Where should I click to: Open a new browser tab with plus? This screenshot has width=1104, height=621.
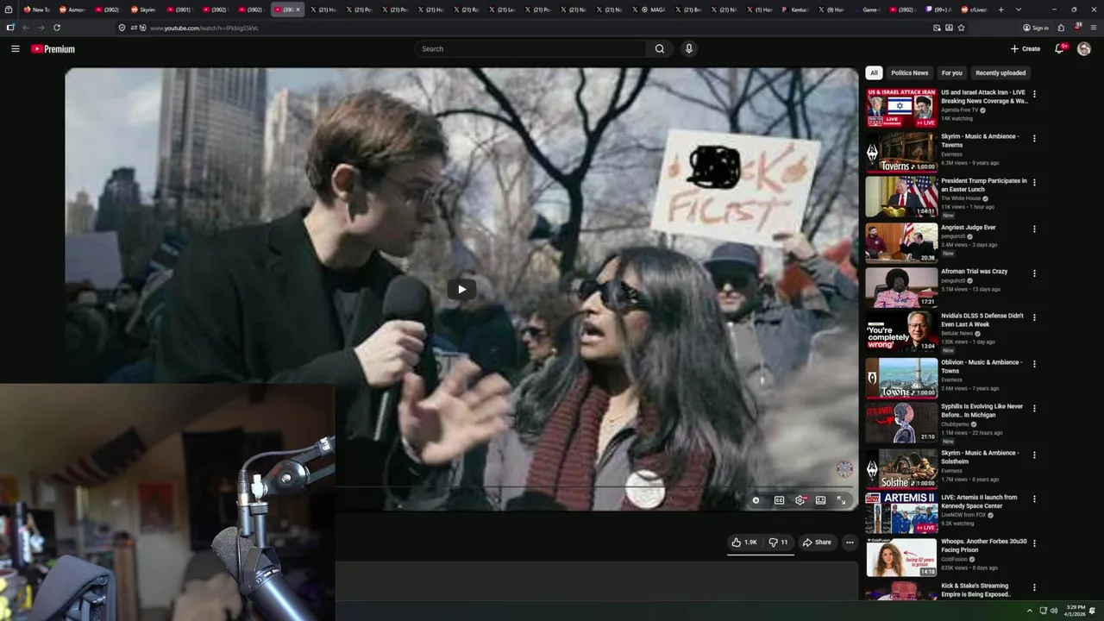click(x=1000, y=9)
